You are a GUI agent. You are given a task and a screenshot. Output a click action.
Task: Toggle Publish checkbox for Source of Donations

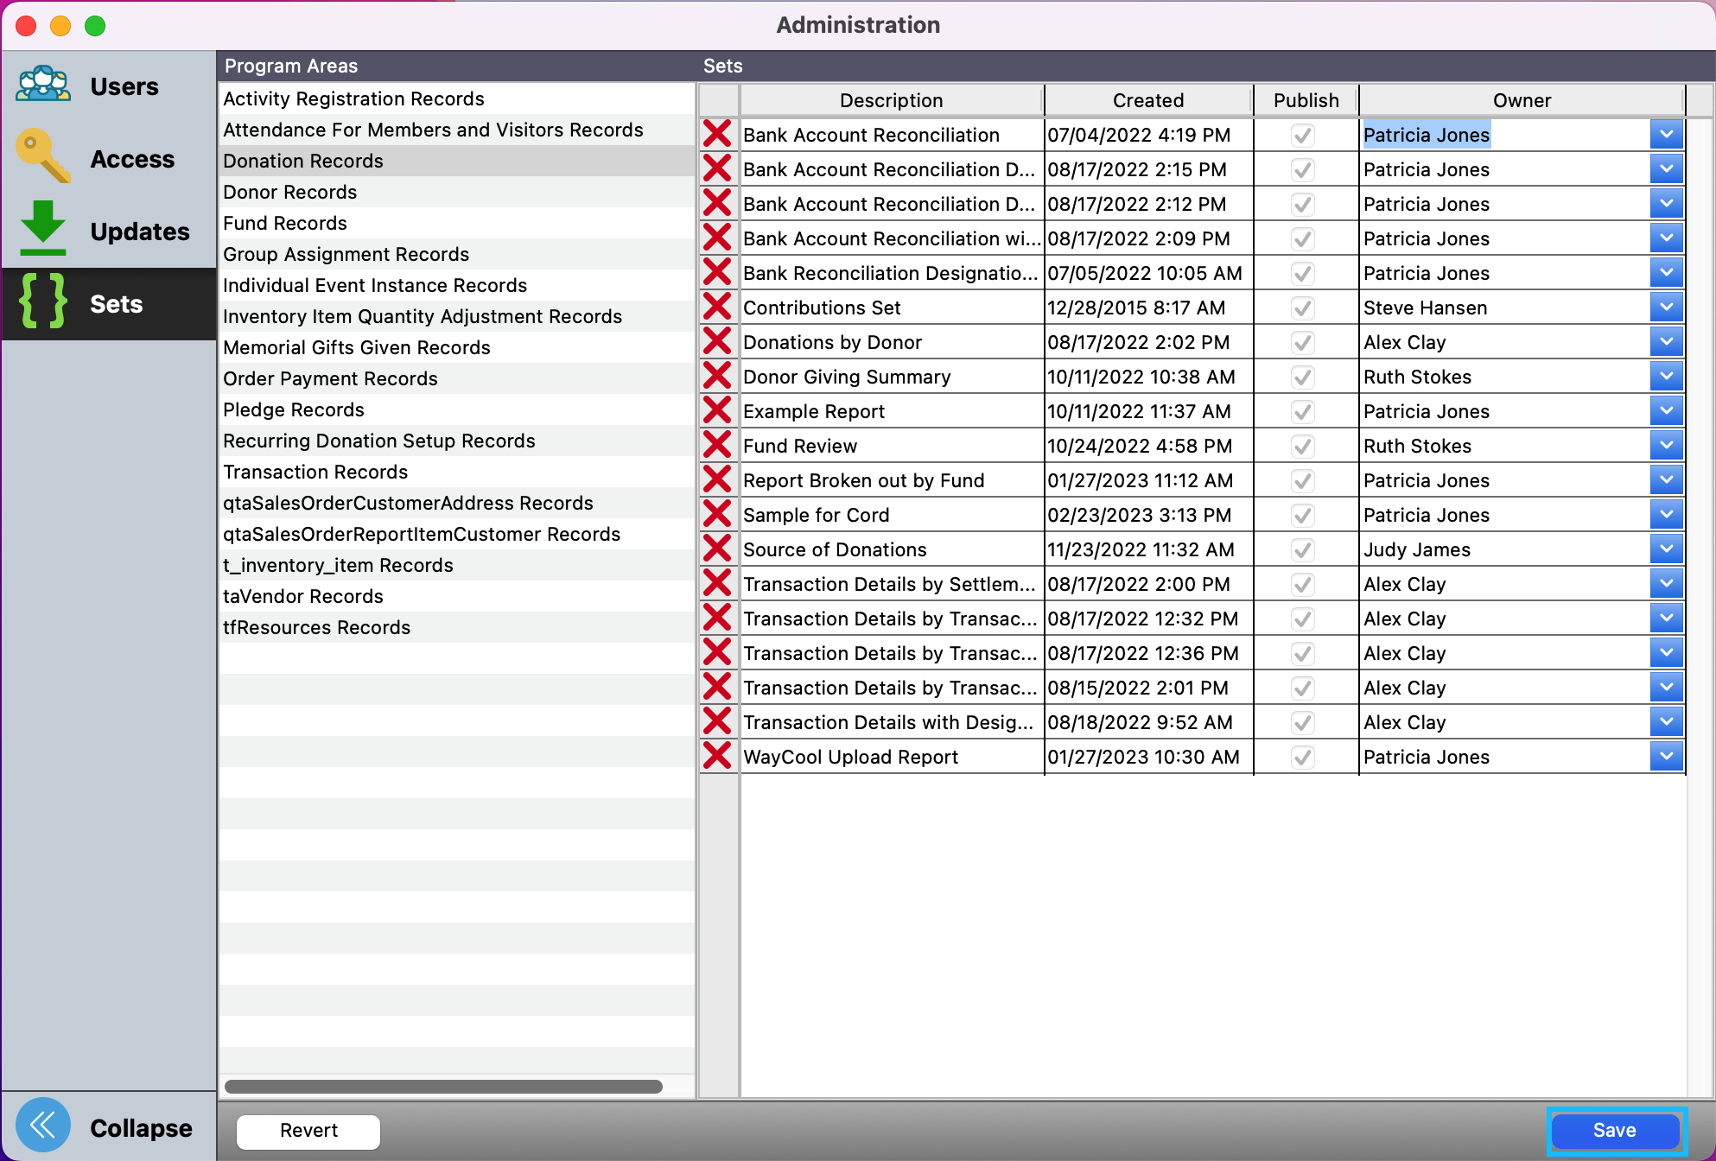point(1303,550)
